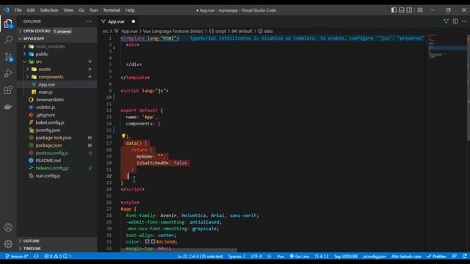The width and height of the screenshot is (470, 264).
Task: Open the Manage gear icon
Action: 8,244
